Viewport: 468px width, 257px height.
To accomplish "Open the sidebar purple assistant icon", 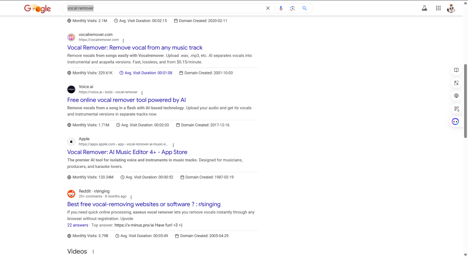I will [455, 122].
